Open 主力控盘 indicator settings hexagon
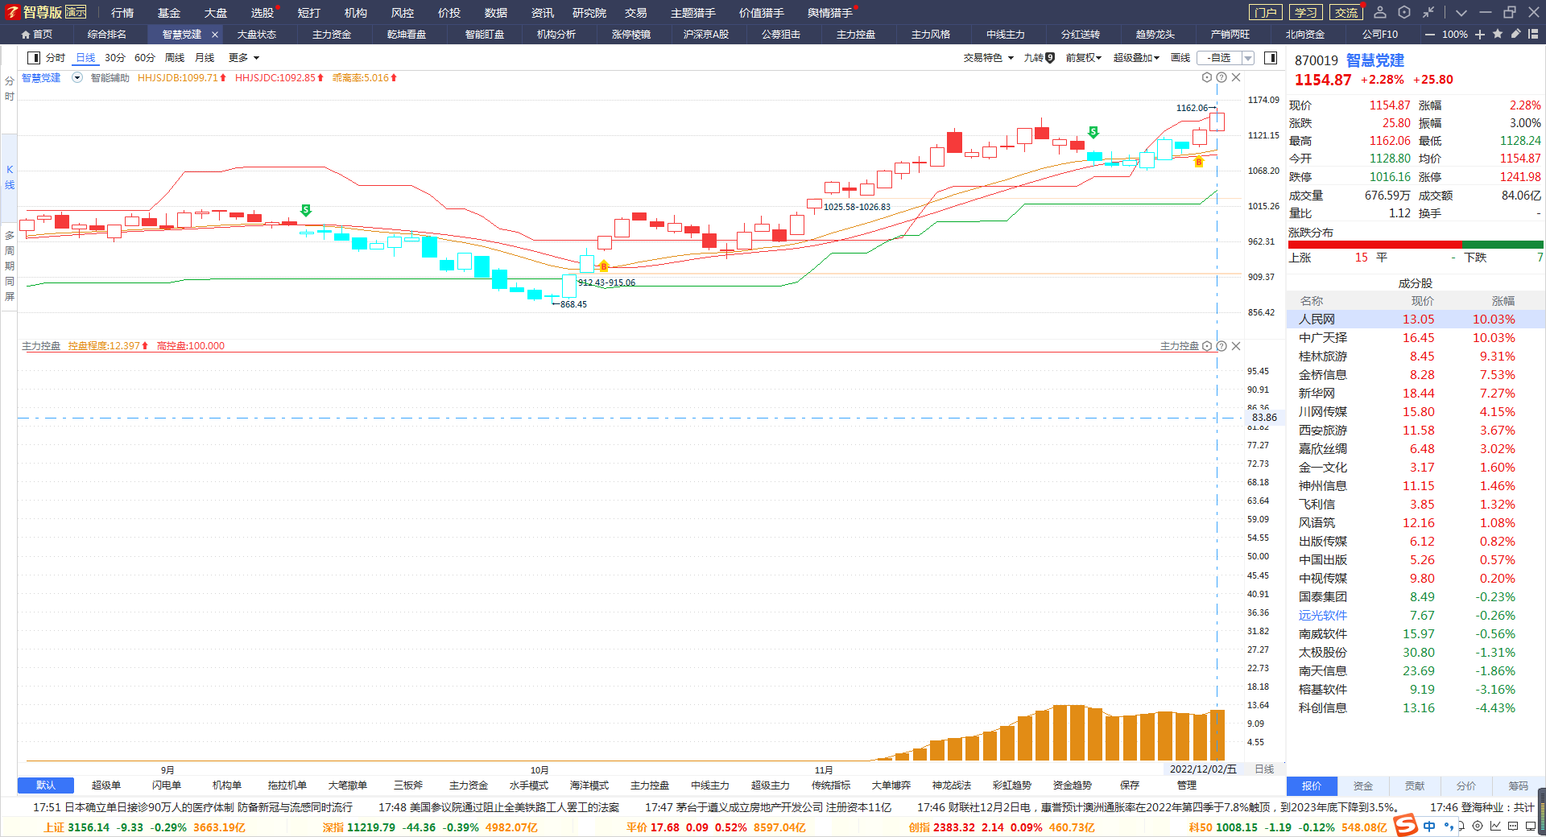1546x837 pixels. (x=1207, y=346)
